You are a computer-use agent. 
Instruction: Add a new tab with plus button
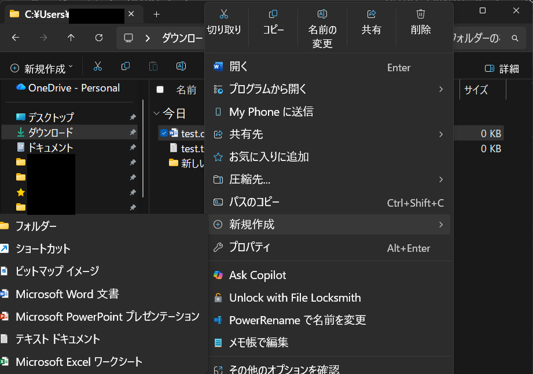click(156, 14)
